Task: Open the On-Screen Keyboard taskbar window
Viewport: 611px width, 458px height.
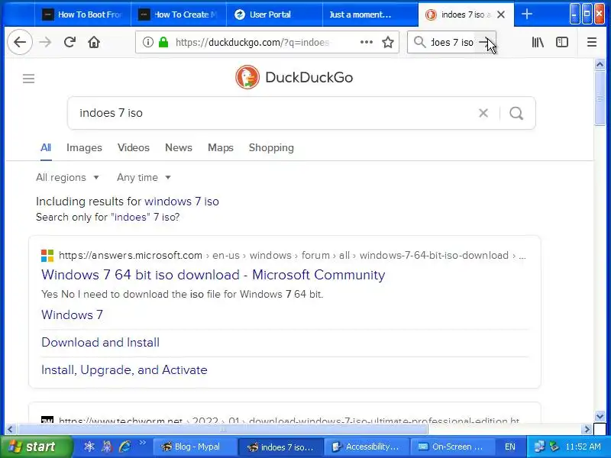Action: (452, 447)
